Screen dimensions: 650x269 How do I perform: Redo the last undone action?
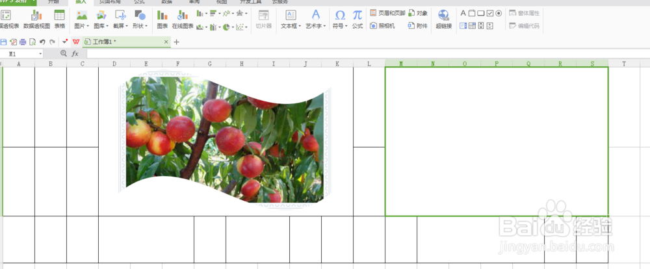pos(52,42)
